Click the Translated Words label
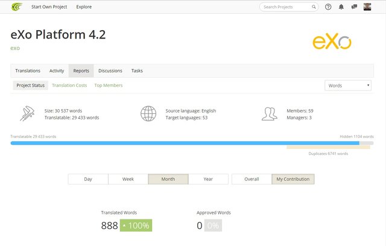 (119, 213)
